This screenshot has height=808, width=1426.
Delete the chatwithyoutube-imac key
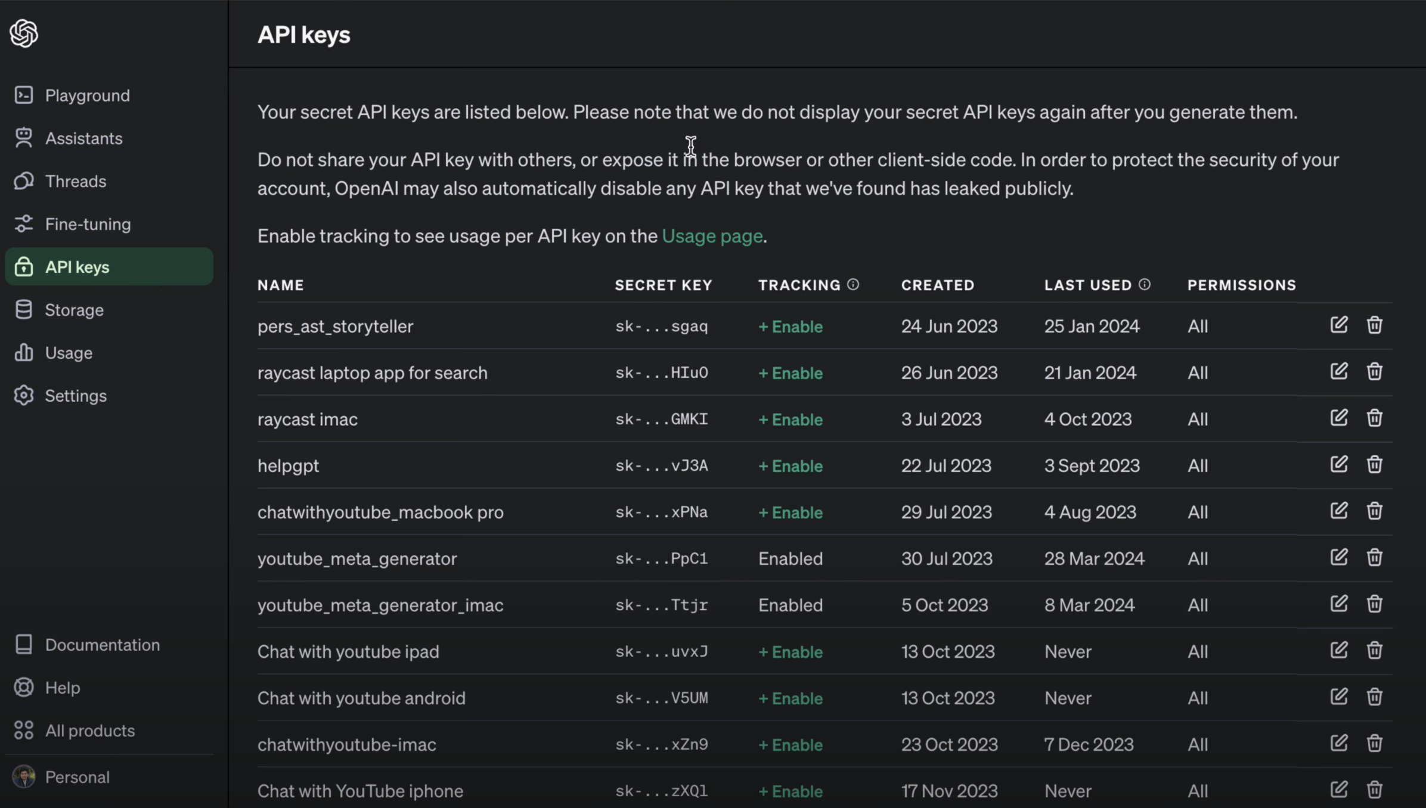click(1374, 744)
